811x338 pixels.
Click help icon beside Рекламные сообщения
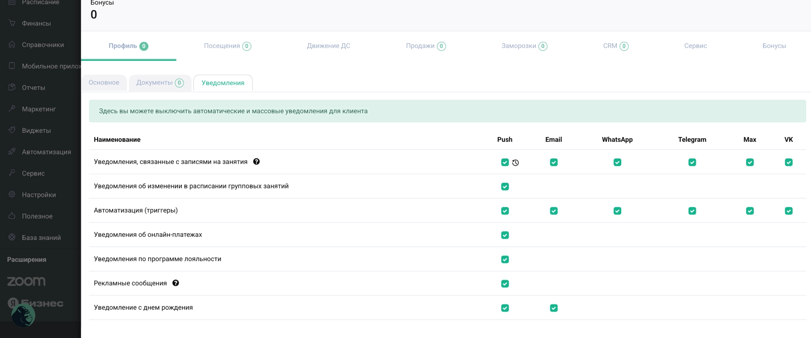[176, 283]
